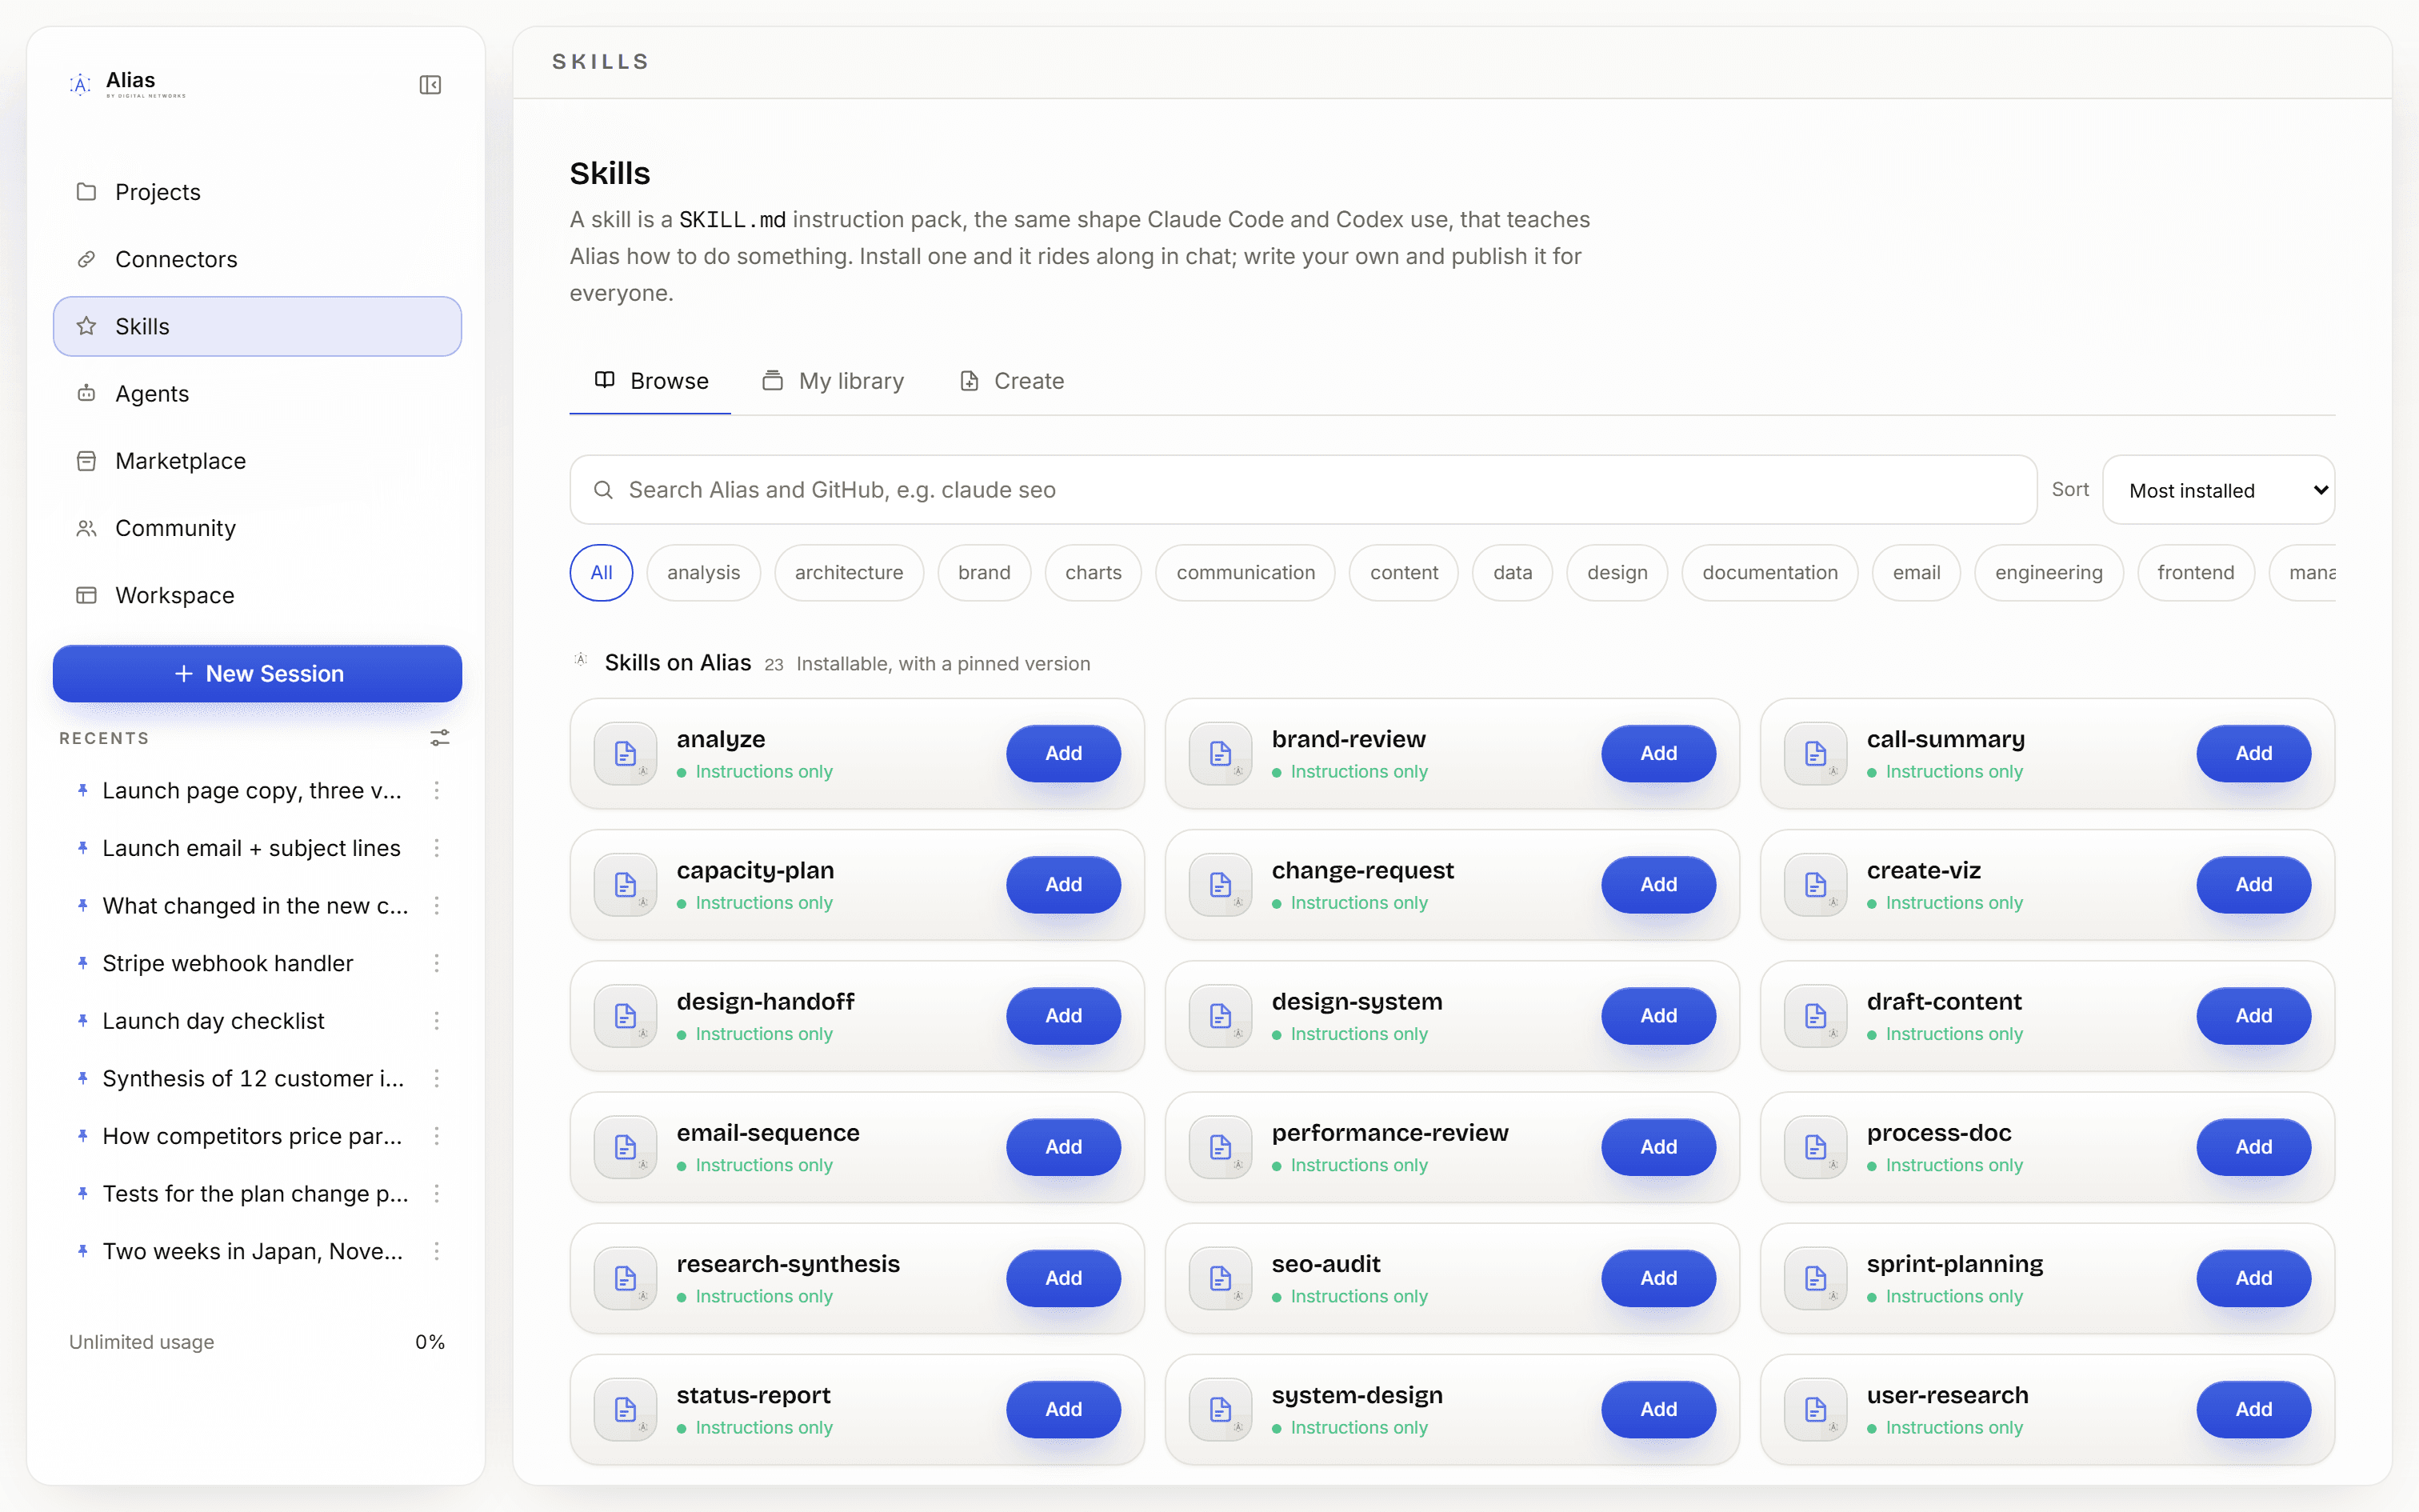Select the All category filter
Viewport: 2419px width, 1512px height.
point(601,573)
